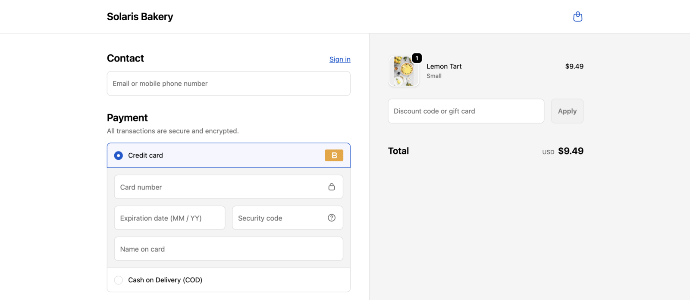Click the Lemon Tart product thumbnail
690x300 pixels.
404,71
